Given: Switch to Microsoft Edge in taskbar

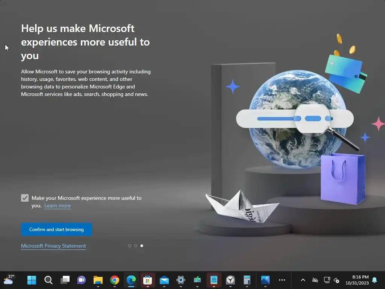Looking at the screenshot, I should pyautogui.click(x=131, y=280).
